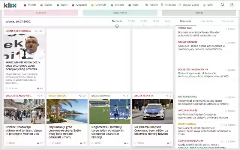Screen dimensions: 240x150
Task: Open the klix home logo
Action: coord(10,5)
